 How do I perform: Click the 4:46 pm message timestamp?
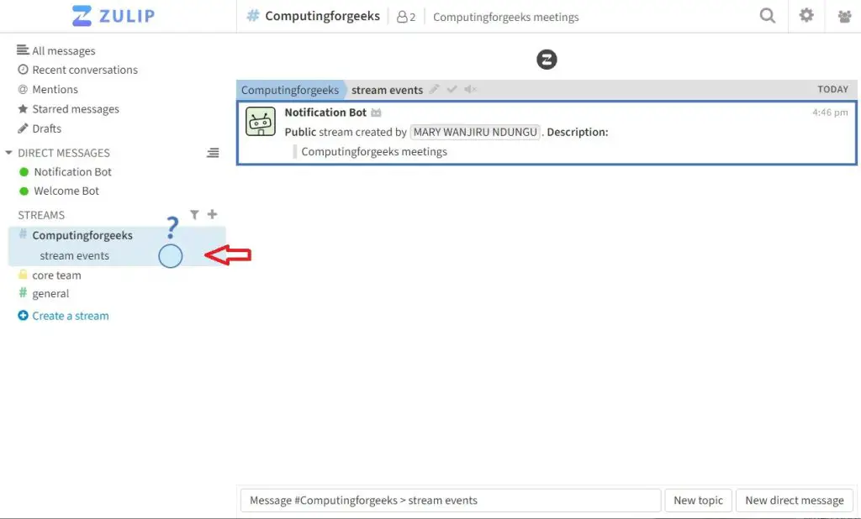(x=830, y=113)
